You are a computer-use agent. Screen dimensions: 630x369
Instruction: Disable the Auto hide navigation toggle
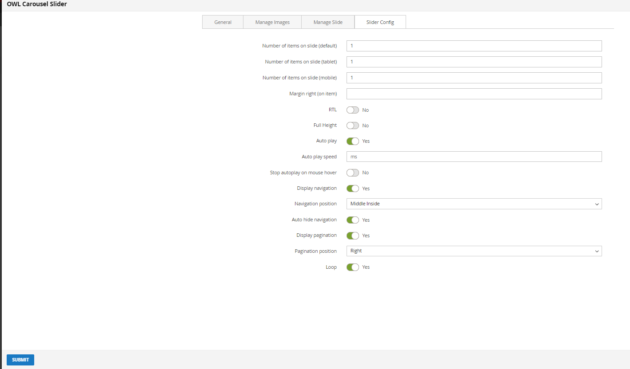353,220
